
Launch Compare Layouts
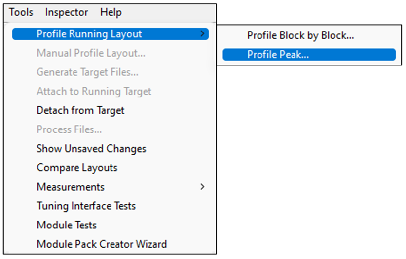coord(77,168)
